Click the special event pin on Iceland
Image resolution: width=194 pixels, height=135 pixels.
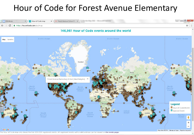87,68
